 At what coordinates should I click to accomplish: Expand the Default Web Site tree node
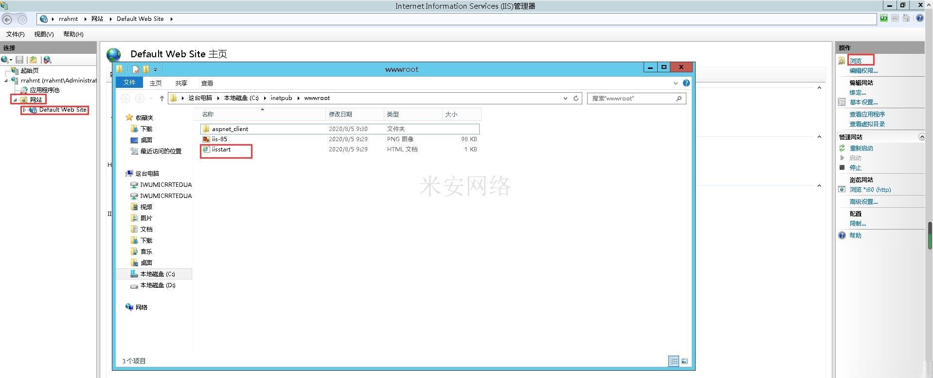(24, 110)
